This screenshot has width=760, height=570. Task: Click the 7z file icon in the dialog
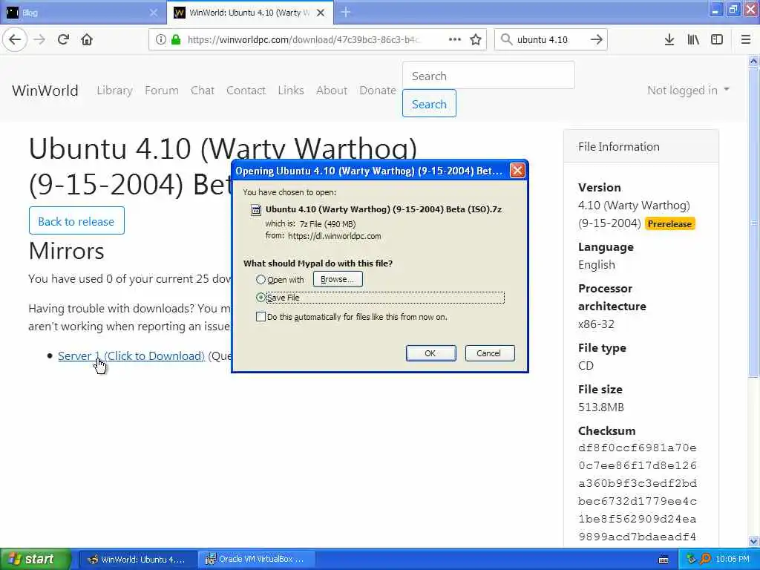pos(255,210)
